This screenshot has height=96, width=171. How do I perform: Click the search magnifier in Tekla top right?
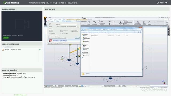click(x=169, y=19)
